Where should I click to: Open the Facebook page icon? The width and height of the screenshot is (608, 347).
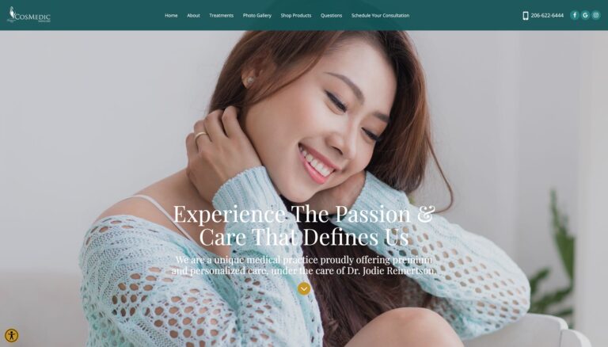pos(575,15)
